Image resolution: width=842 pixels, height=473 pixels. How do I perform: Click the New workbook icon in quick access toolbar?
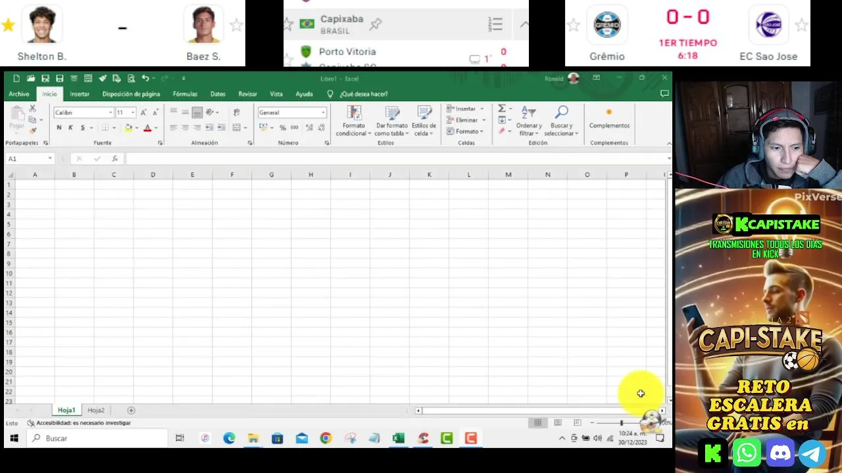coord(16,78)
